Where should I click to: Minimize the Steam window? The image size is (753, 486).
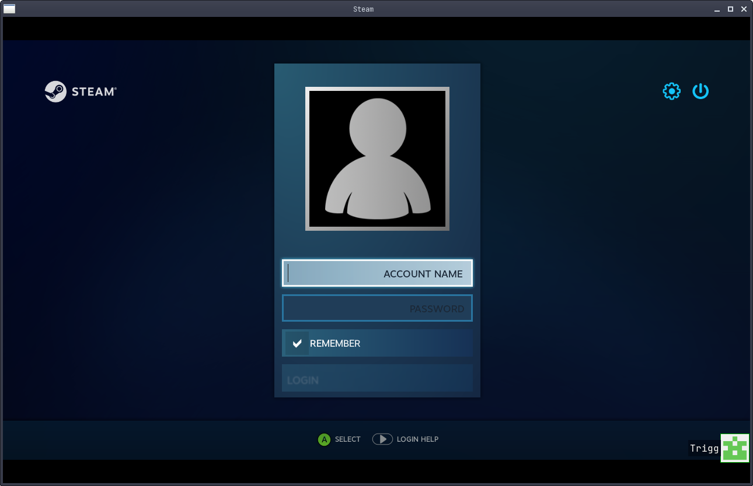coord(716,9)
